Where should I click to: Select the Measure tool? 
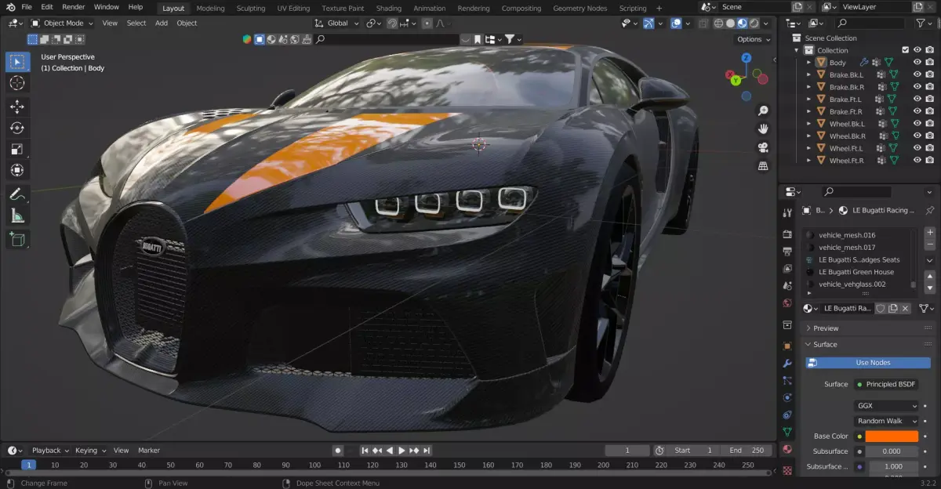[x=17, y=216]
